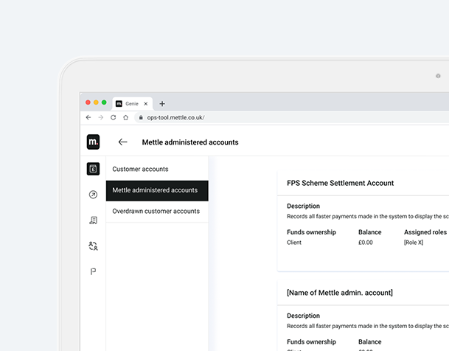Image resolution: width=449 pixels, height=351 pixels.
Task: Open the accounts ledger sidebar icon
Action: coord(93,169)
